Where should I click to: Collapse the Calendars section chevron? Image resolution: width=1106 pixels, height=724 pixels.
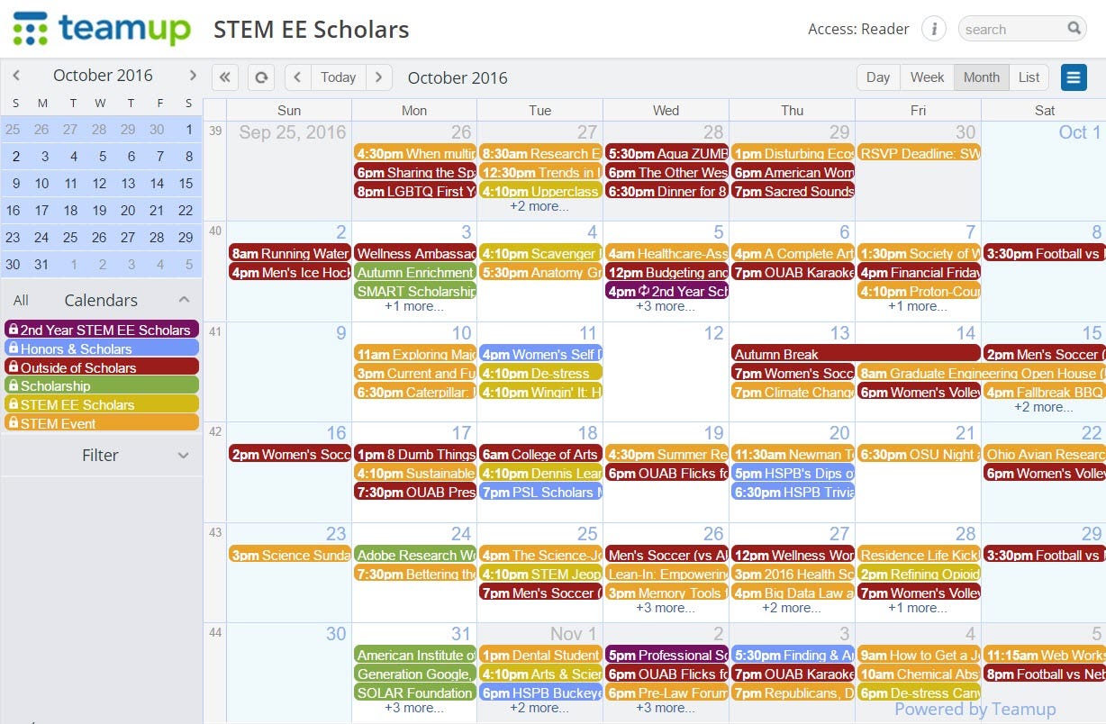click(184, 300)
